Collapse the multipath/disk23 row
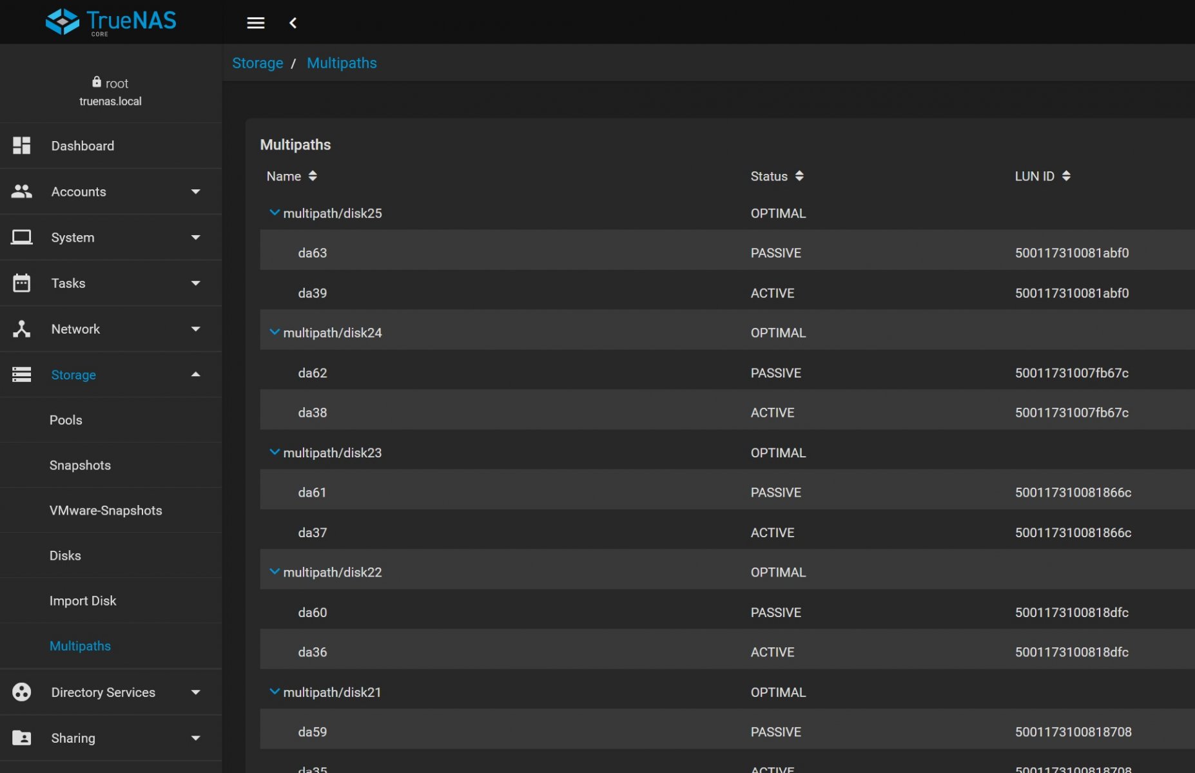The image size is (1195, 773). pyautogui.click(x=274, y=452)
